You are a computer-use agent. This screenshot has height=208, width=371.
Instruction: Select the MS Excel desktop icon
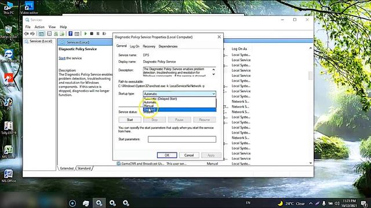point(9,152)
